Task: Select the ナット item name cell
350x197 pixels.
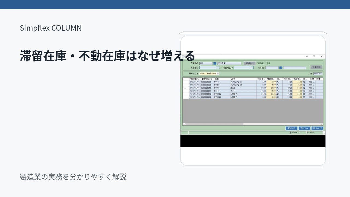Action: click(x=243, y=91)
